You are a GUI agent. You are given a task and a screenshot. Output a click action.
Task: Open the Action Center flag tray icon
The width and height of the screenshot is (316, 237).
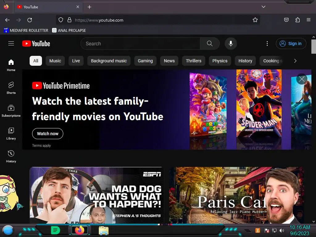267,230
